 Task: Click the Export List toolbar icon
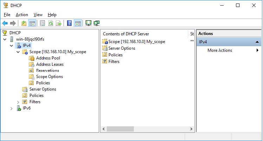(59, 23)
